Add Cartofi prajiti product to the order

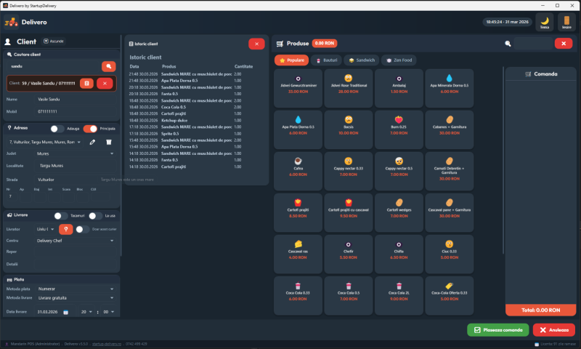coord(298,207)
